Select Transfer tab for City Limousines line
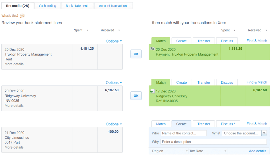The height and width of the screenshot is (160, 273). (204, 124)
